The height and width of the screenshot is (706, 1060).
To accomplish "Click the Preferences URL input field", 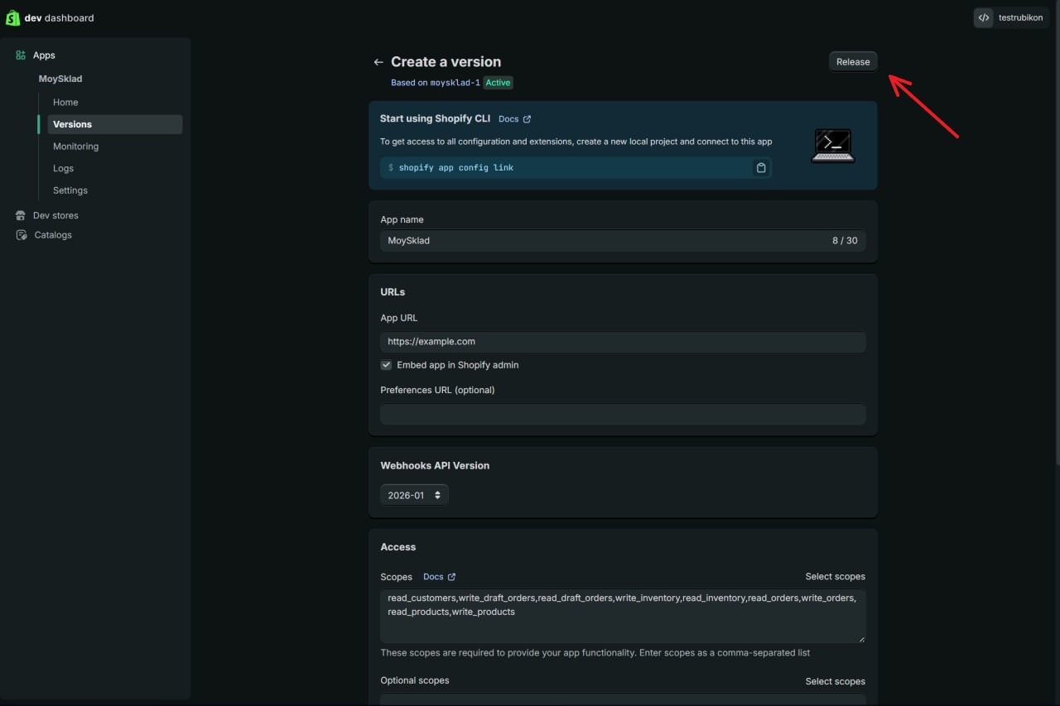I will (623, 414).
